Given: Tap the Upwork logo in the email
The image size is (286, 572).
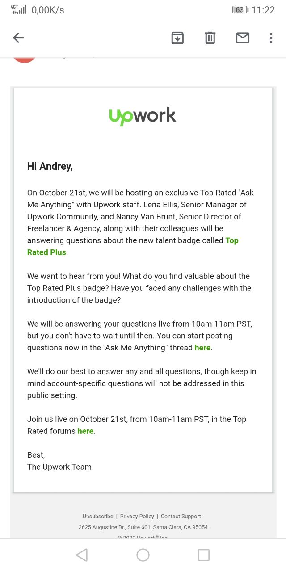Looking at the screenshot, I should pos(143,116).
